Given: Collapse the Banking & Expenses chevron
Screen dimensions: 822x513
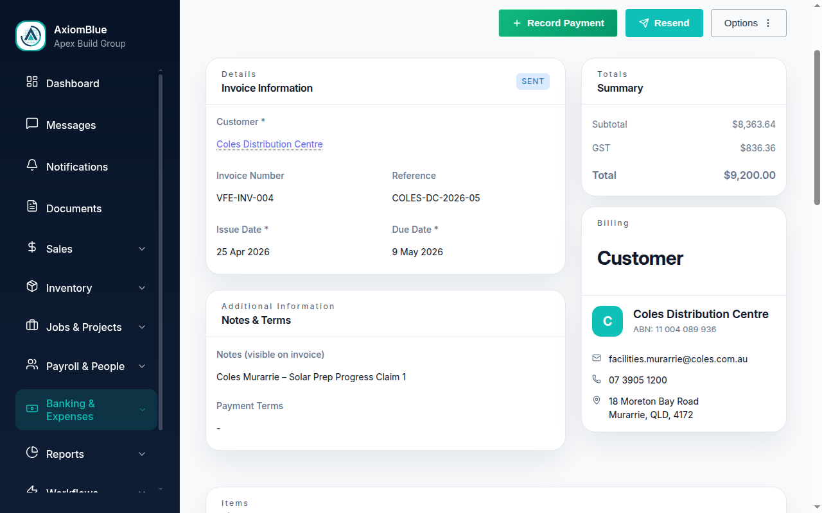Looking at the screenshot, I should point(142,410).
